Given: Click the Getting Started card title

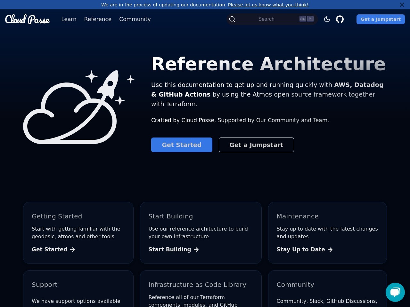Looking at the screenshot, I should coord(57,216).
